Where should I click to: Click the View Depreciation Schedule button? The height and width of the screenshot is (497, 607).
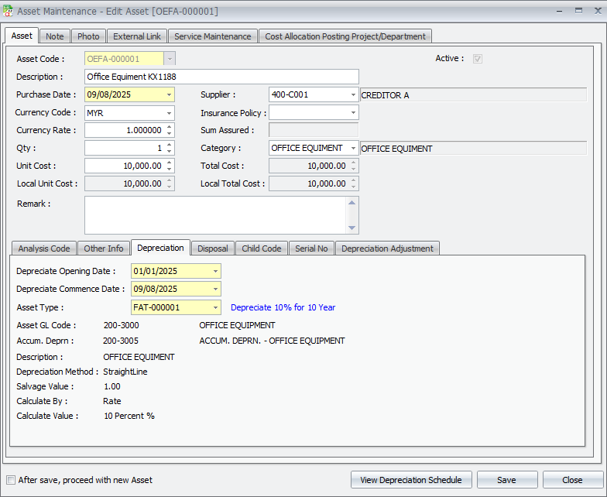tap(411, 480)
